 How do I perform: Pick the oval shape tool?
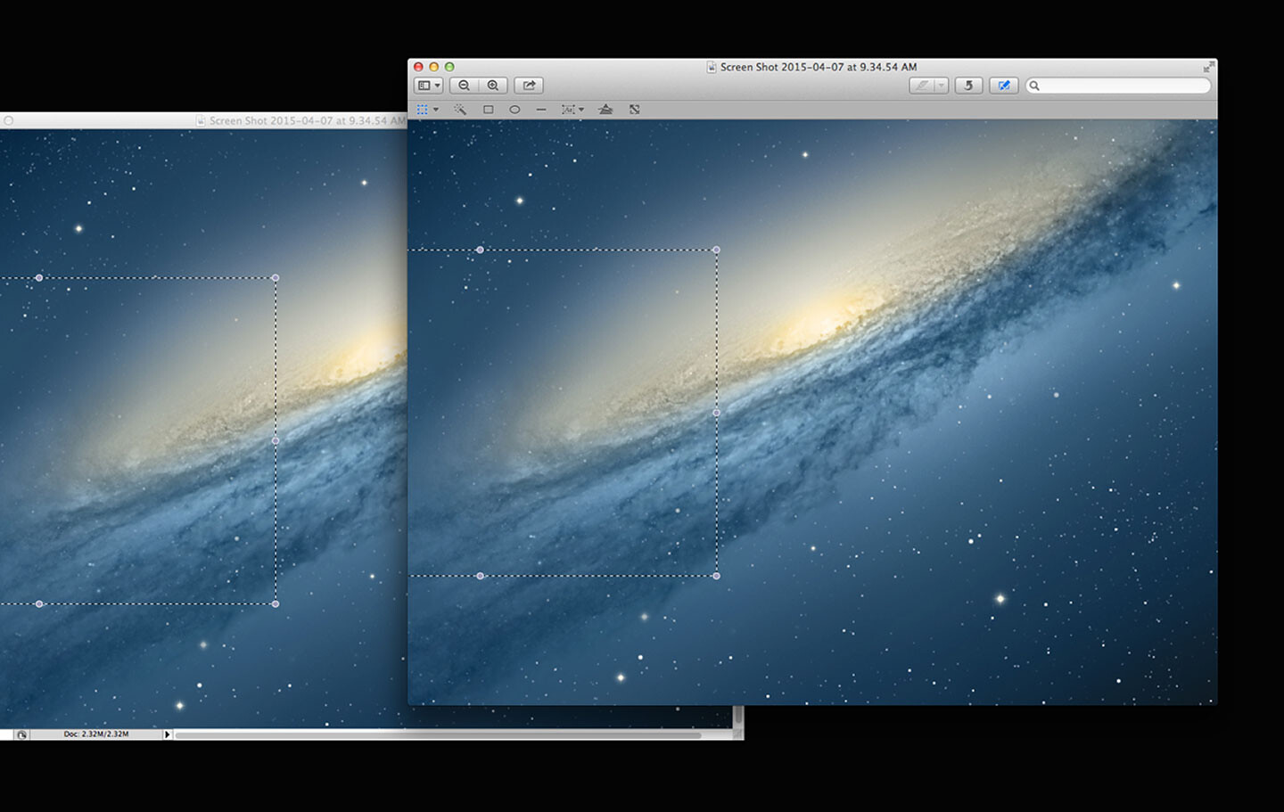click(x=514, y=110)
